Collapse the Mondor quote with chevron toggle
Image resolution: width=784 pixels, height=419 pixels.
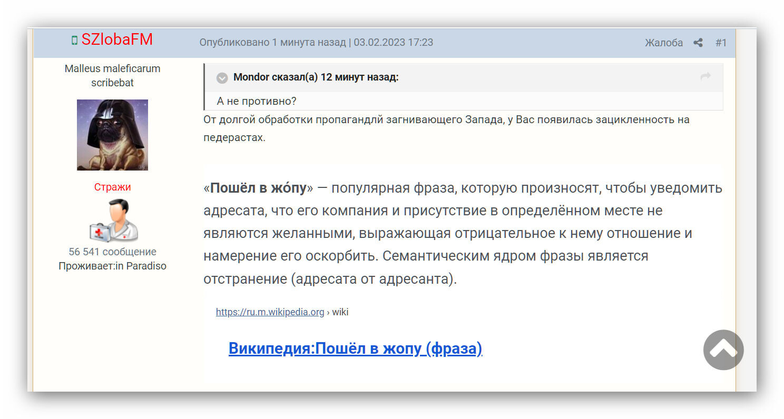coord(222,78)
